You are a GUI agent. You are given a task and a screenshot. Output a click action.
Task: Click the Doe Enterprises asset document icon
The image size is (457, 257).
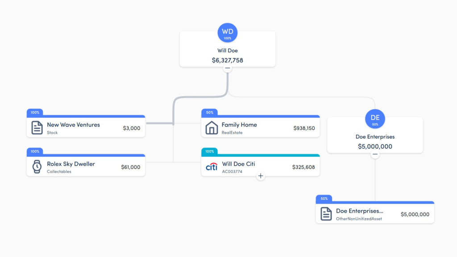point(326,214)
